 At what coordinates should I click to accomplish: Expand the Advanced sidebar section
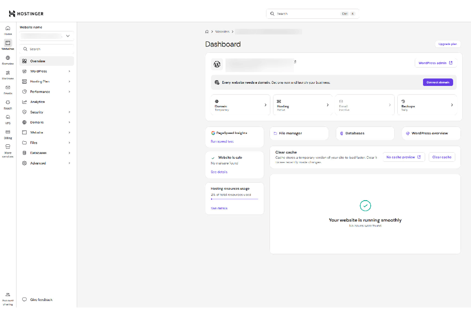click(x=46, y=163)
